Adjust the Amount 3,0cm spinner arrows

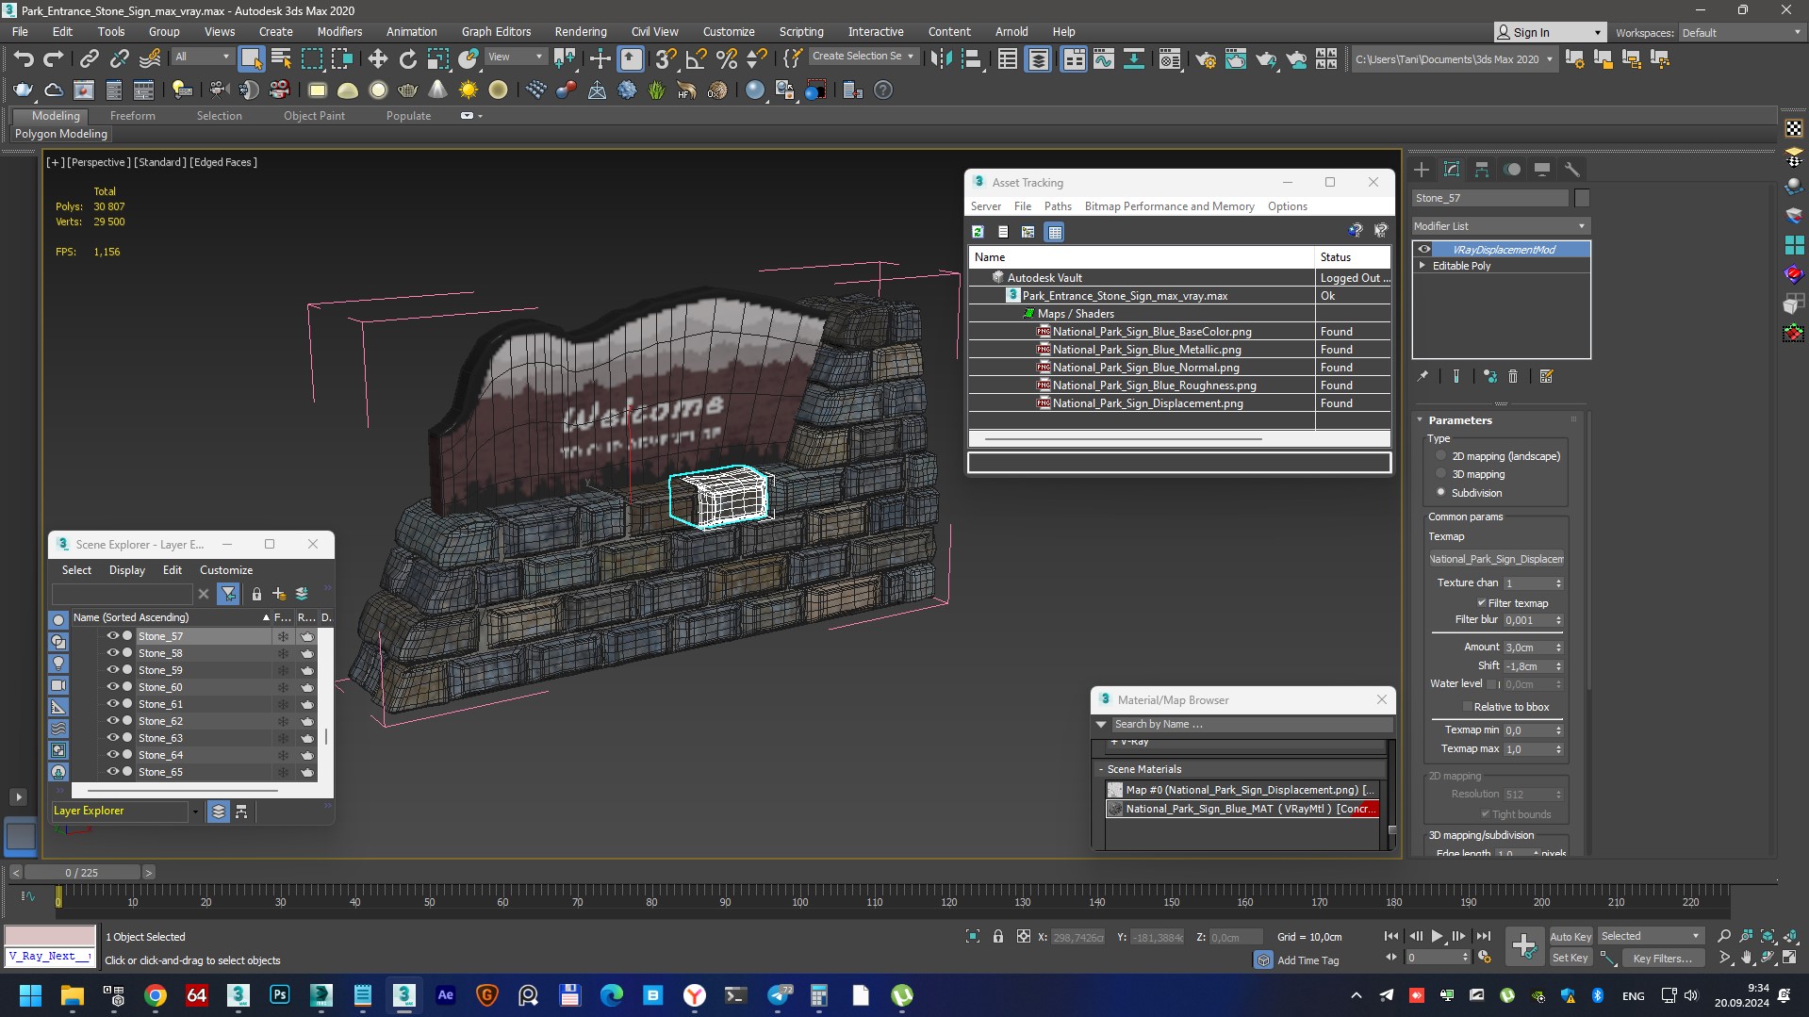coord(1558,648)
